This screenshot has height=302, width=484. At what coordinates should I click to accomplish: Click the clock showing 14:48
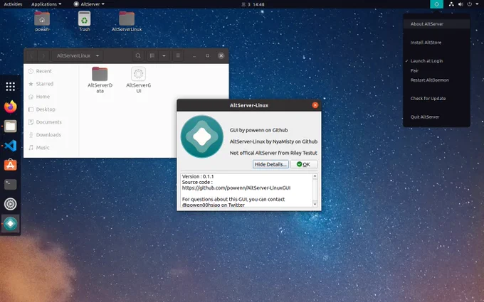253,4
